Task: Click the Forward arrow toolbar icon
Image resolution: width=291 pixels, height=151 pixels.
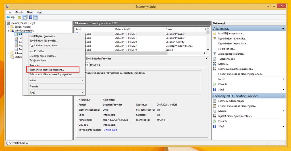Action: pyautogui.click(x=13, y=17)
